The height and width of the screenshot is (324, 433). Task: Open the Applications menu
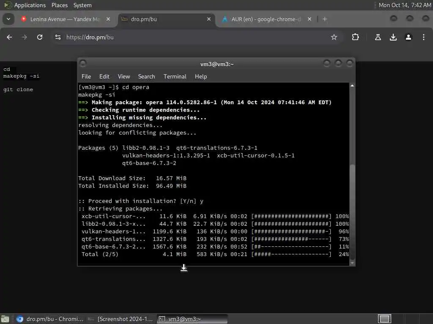[25, 5]
